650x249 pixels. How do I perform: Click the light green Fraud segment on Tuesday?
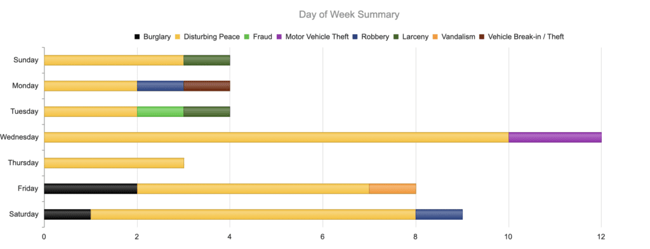(161, 112)
